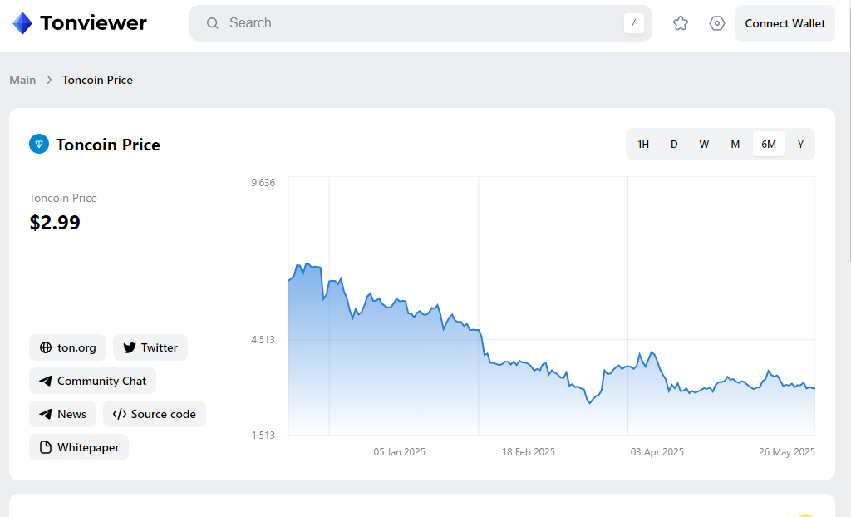Open the Twitter link button
The image size is (851, 517).
point(150,347)
